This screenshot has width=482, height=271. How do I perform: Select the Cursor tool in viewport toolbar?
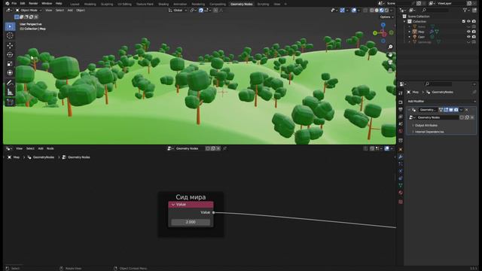tap(10, 35)
